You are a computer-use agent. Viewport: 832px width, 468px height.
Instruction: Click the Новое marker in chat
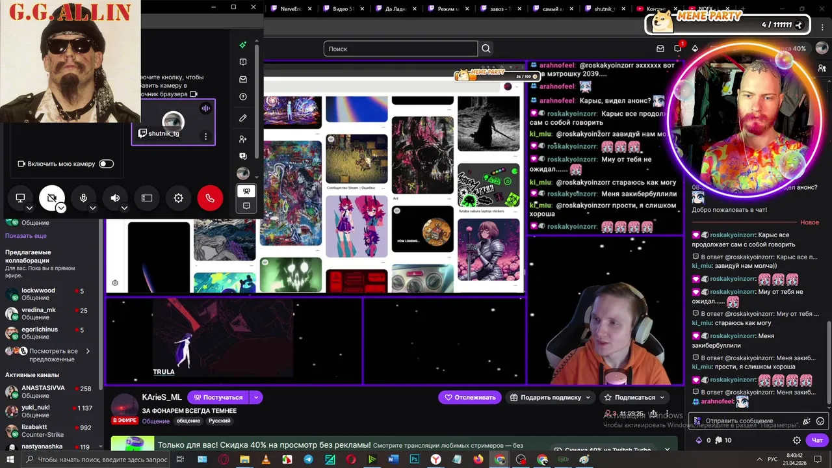click(809, 222)
